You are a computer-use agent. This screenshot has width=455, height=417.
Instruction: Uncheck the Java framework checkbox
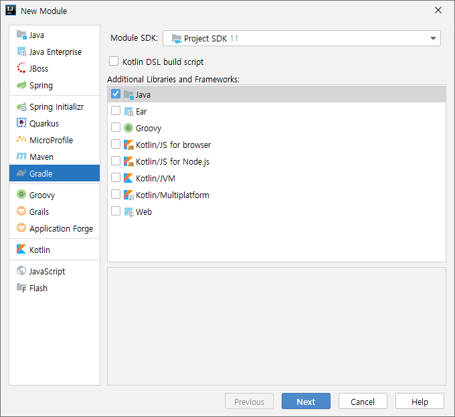pos(116,94)
